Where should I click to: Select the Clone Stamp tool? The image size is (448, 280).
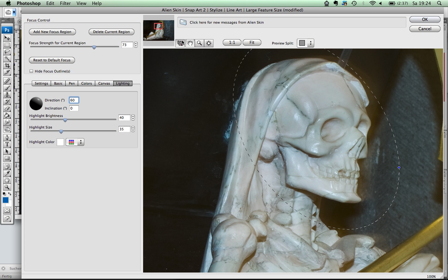(7, 95)
